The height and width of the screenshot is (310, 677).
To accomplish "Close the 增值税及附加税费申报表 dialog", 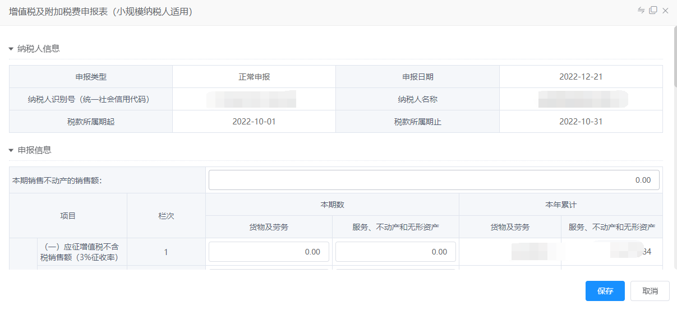I will [x=665, y=11].
